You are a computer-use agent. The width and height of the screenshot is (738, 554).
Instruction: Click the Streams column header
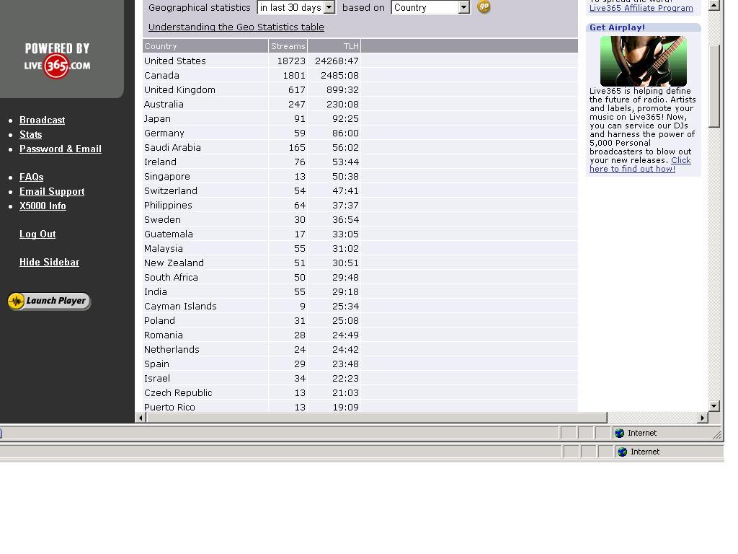coord(288,46)
